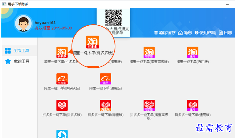
Task: Launch 阿里一键下单(拼多多版) icon
Action: click(x=62, y=79)
